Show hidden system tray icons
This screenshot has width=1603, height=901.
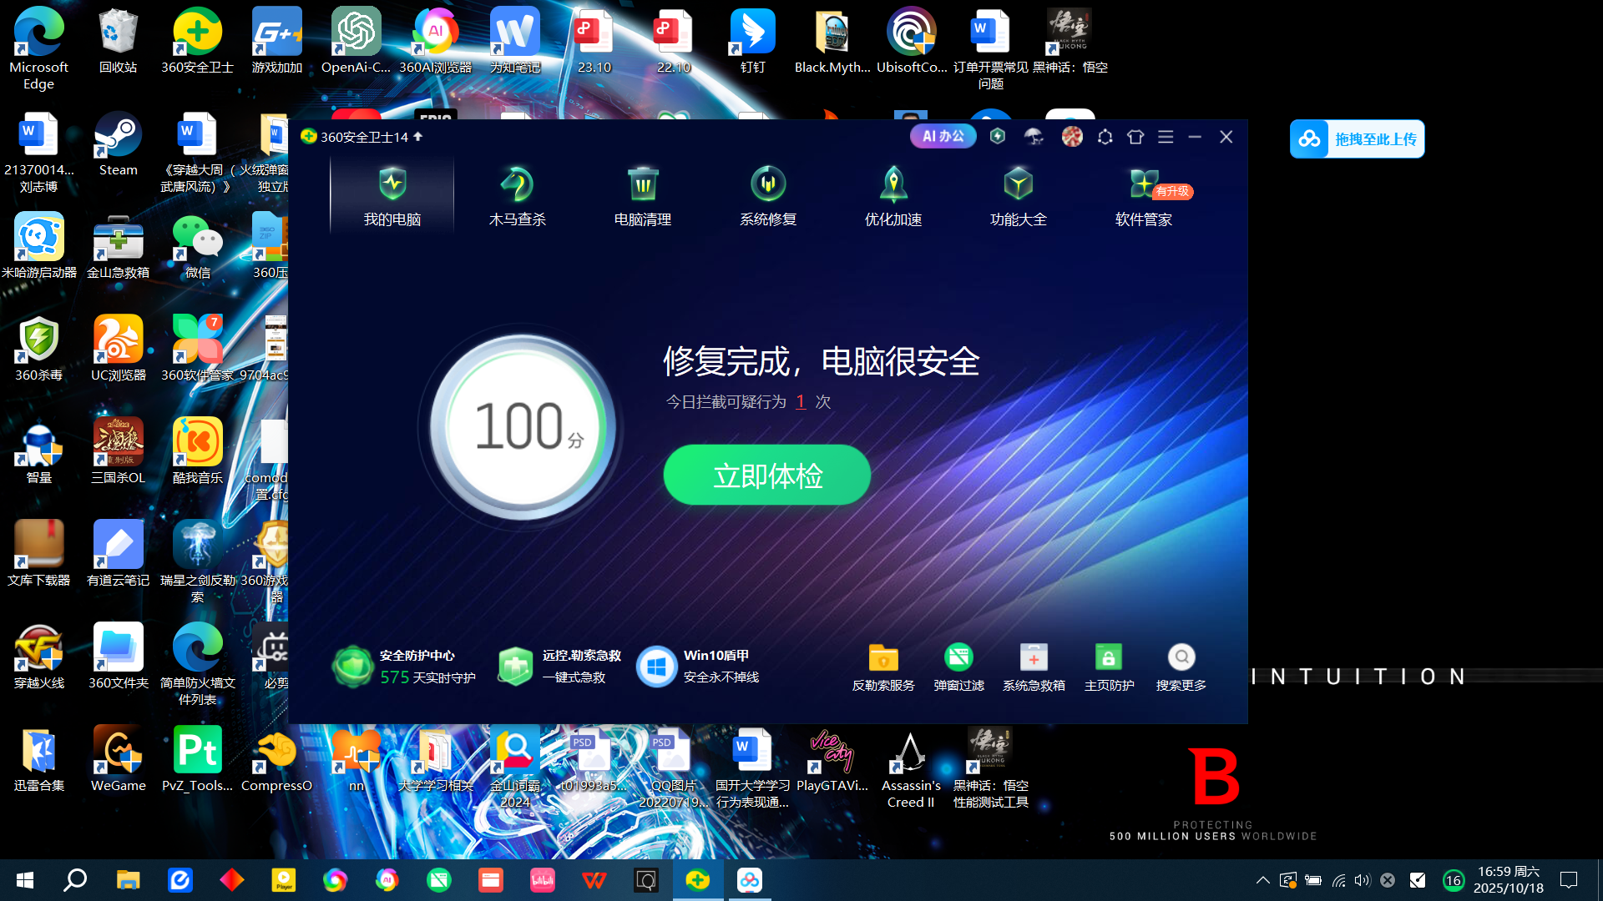click(1262, 880)
